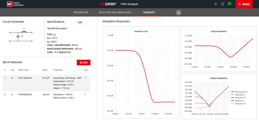Toggle Zload/lisn=1 legend entry

tap(238, 101)
